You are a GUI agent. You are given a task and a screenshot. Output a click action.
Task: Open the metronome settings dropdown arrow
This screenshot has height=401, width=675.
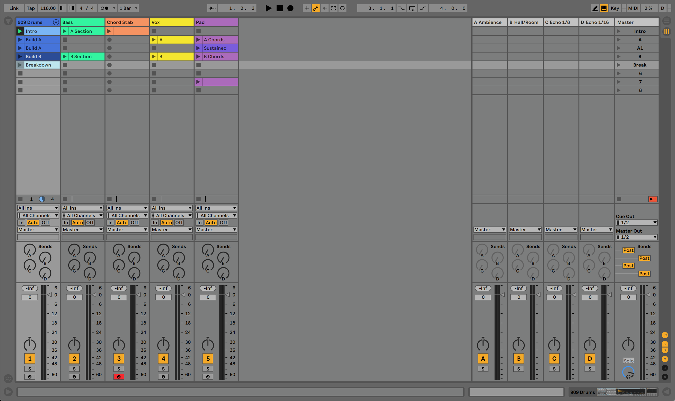tap(114, 8)
